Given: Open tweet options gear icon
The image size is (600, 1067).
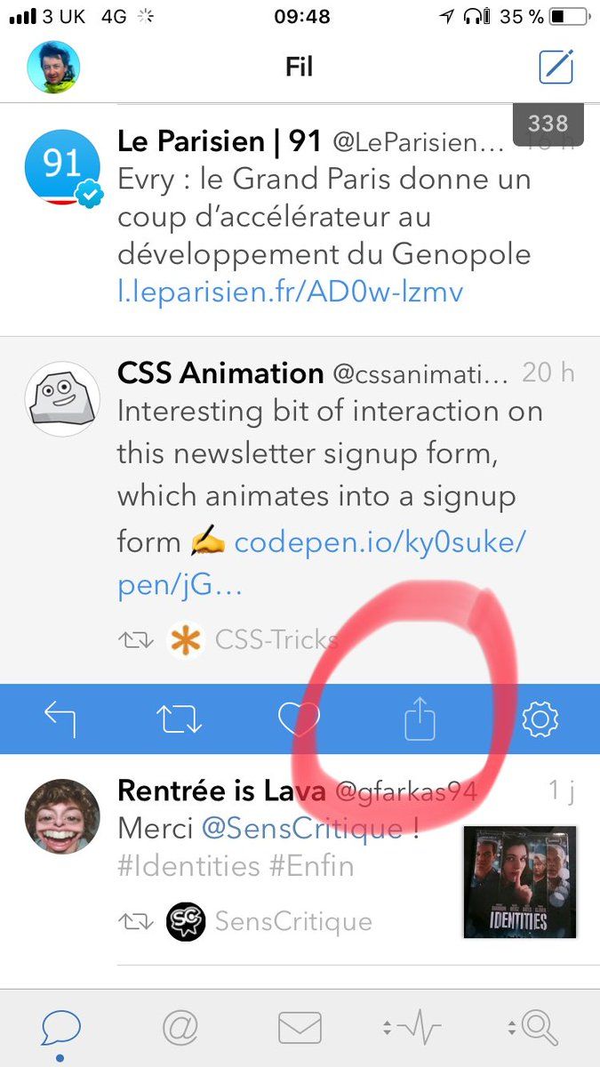Looking at the screenshot, I should coord(539,718).
